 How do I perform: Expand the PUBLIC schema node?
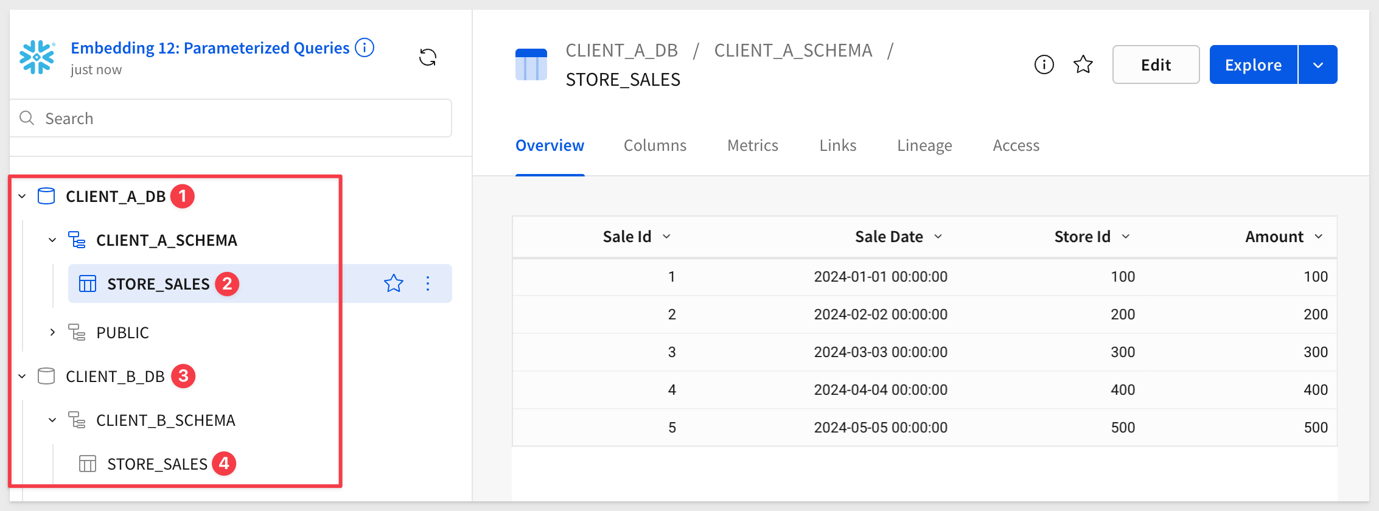(52, 332)
